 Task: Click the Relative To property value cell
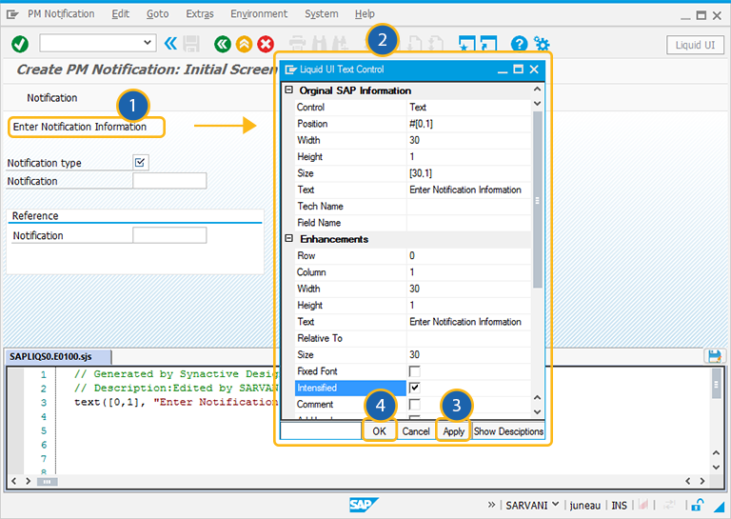pos(468,338)
